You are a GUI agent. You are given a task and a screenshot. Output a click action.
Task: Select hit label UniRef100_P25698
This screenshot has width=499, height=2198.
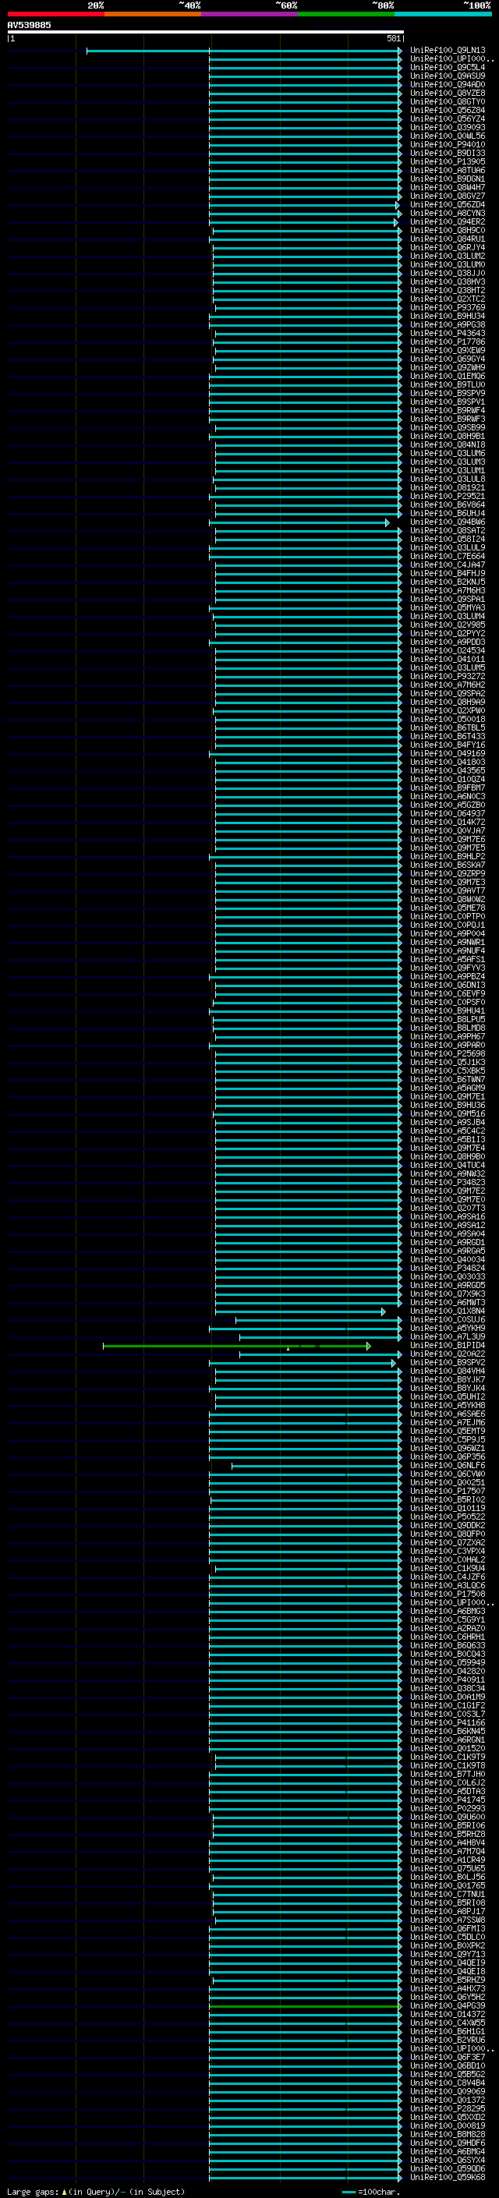(447, 1054)
